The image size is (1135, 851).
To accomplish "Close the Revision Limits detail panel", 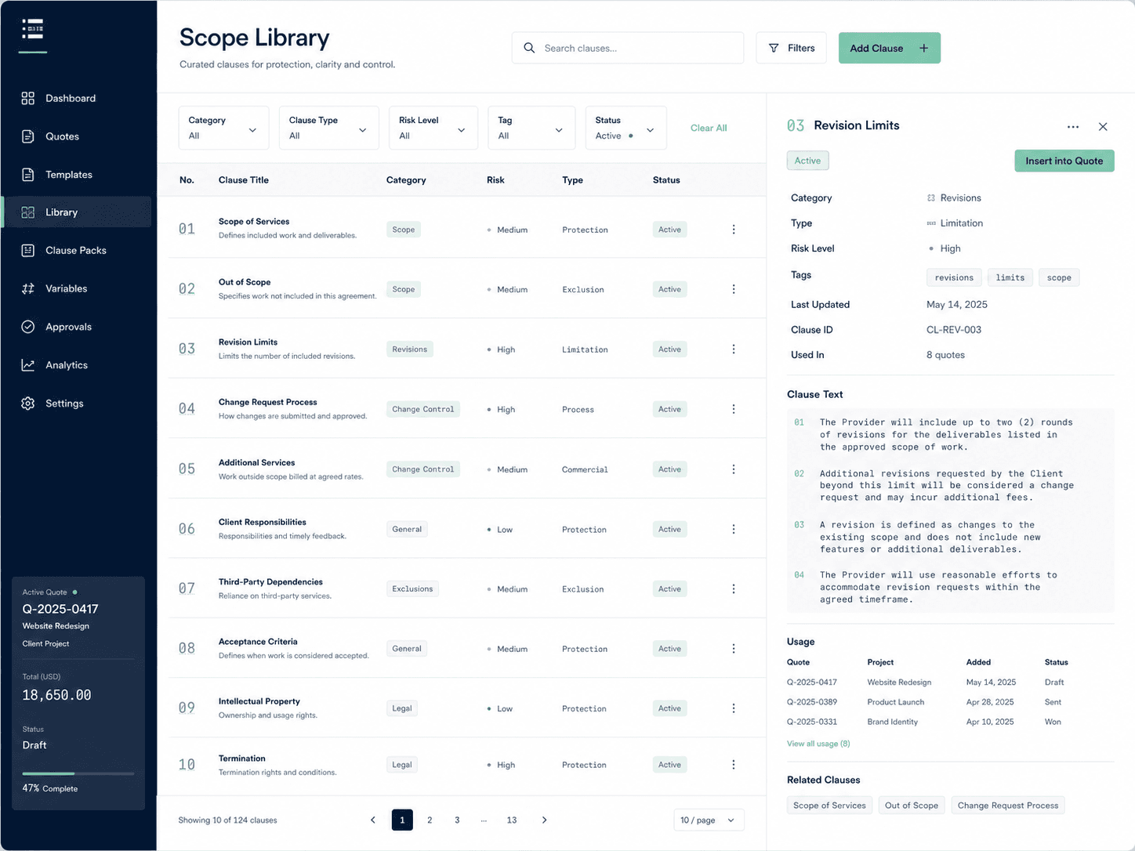I will [1103, 127].
